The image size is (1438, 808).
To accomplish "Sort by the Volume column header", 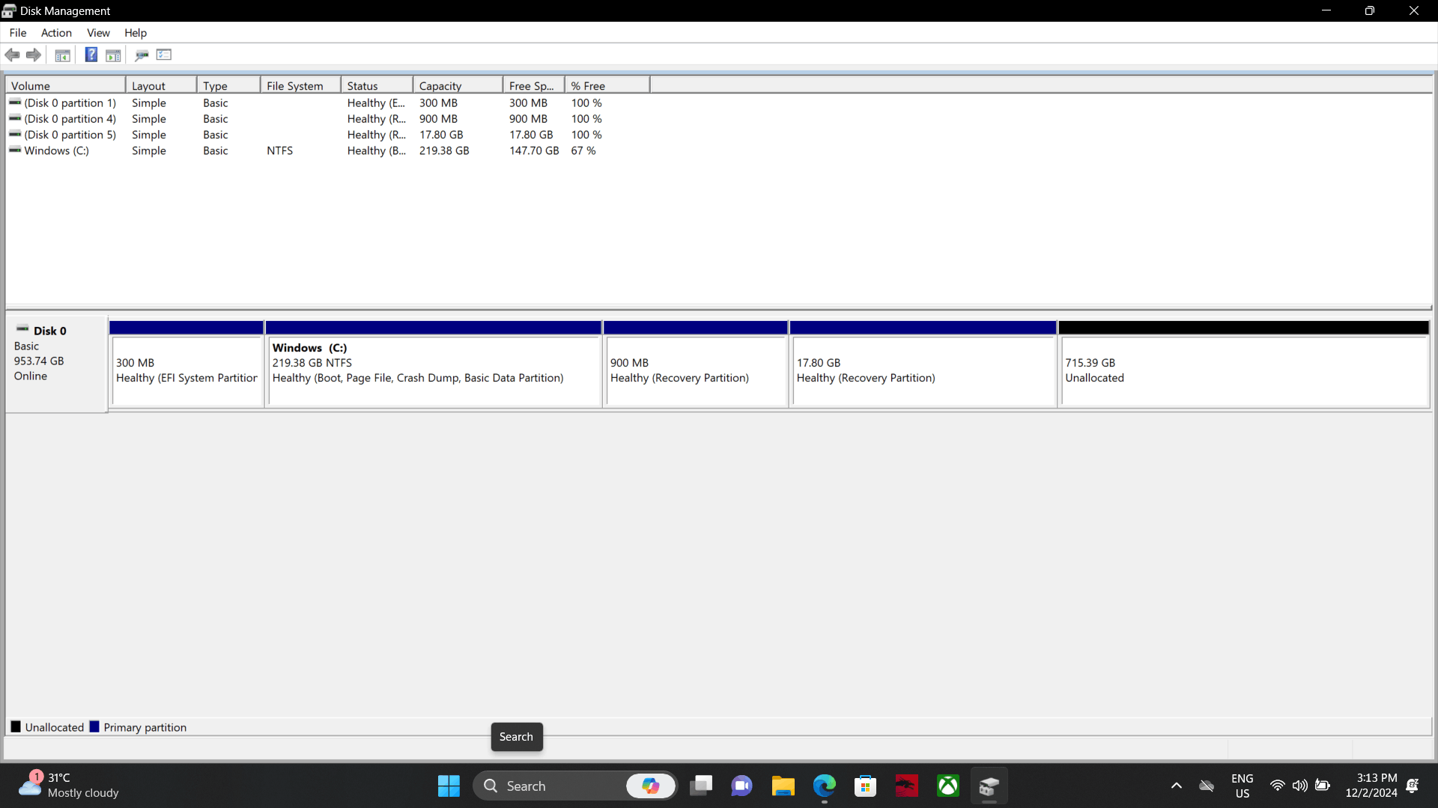I will tap(65, 85).
